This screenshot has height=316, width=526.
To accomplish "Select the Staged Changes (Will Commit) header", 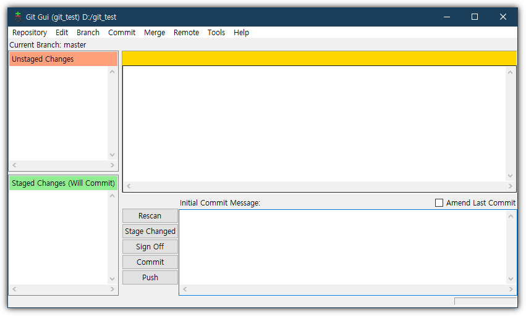I will pyautogui.click(x=64, y=183).
